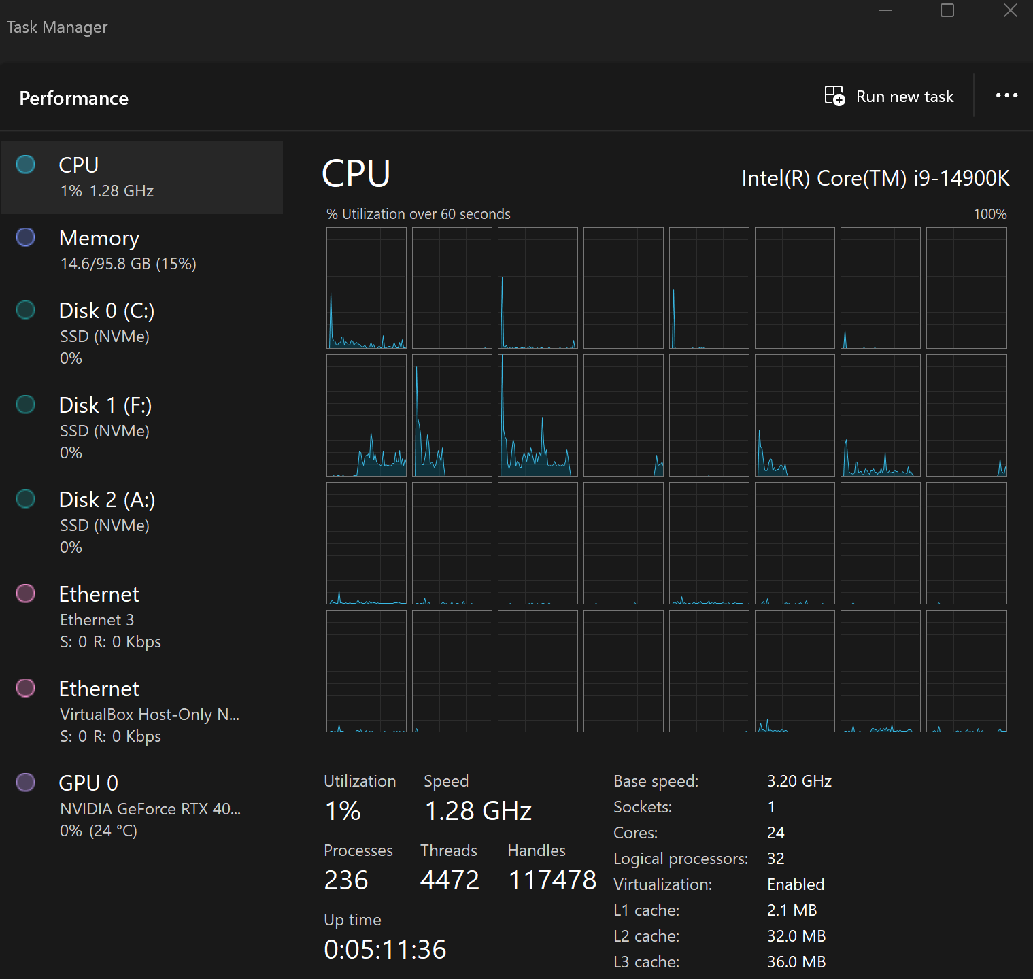Open the Disk 2 (A:) performance view
The height and width of the screenshot is (979, 1033).
[x=142, y=523]
